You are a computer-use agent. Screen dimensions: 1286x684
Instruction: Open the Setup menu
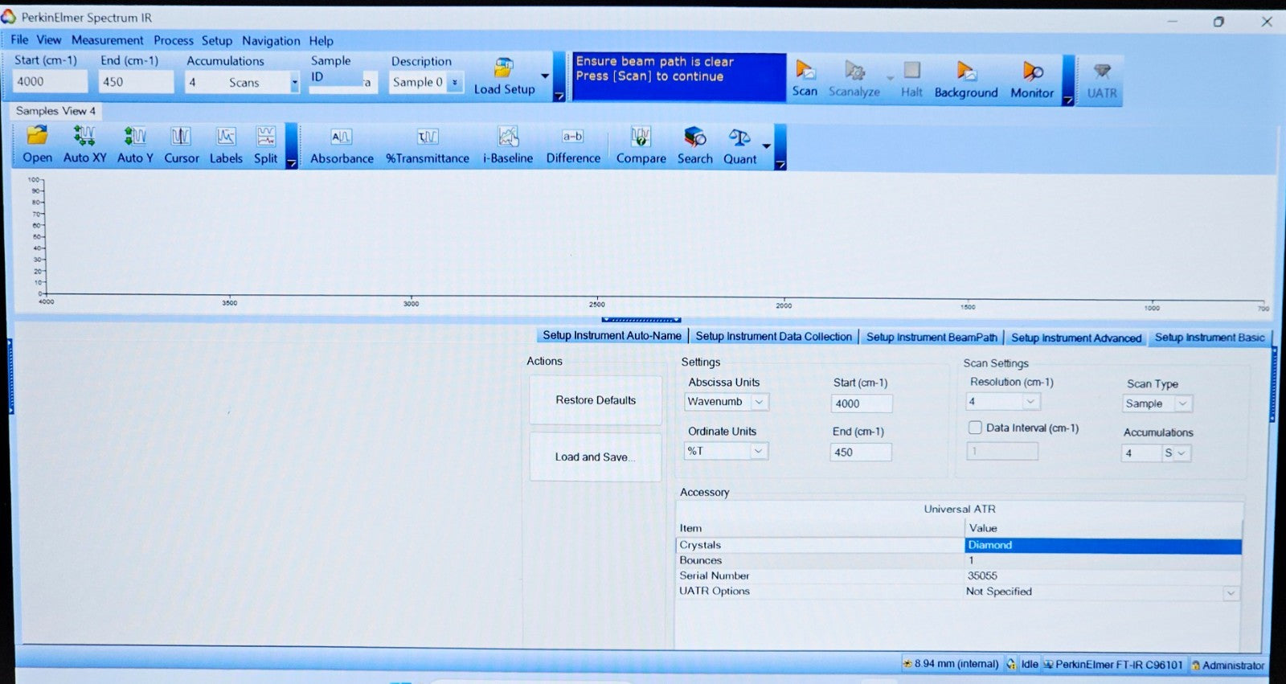[217, 40]
